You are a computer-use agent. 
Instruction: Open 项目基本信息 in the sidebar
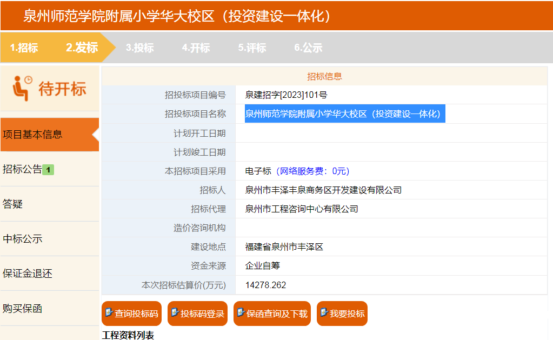pos(50,135)
